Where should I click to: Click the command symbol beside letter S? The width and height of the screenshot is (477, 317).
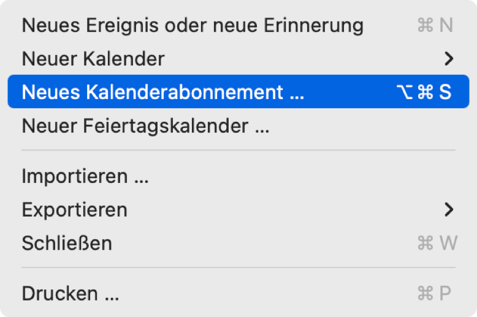coord(425,92)
